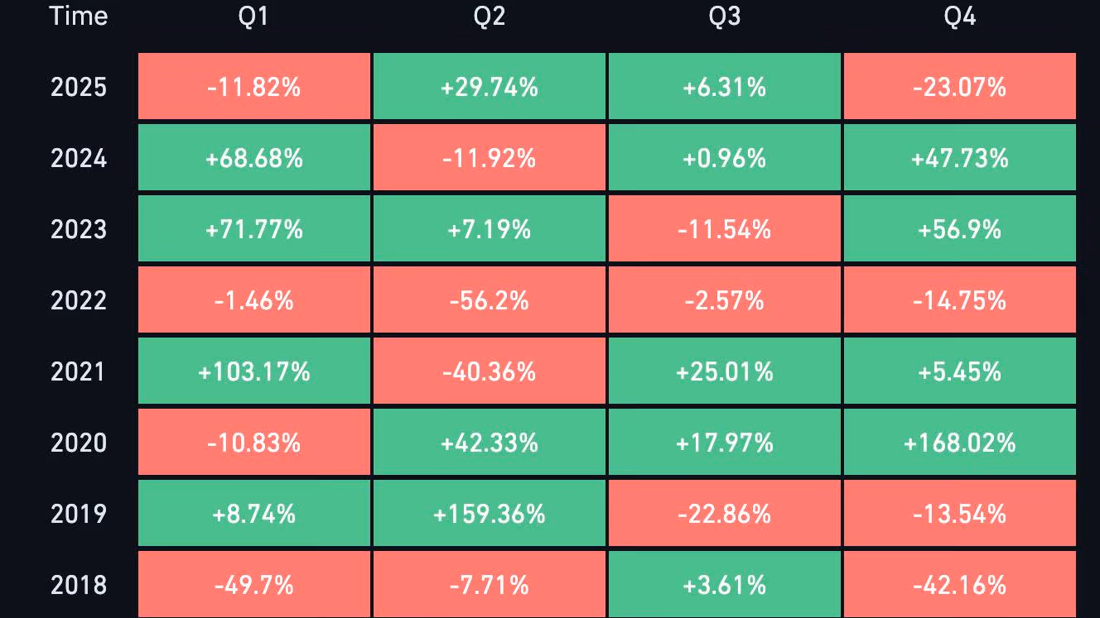Click the 2023 Q3 cell showing -11.54%

tap(724, 229)
